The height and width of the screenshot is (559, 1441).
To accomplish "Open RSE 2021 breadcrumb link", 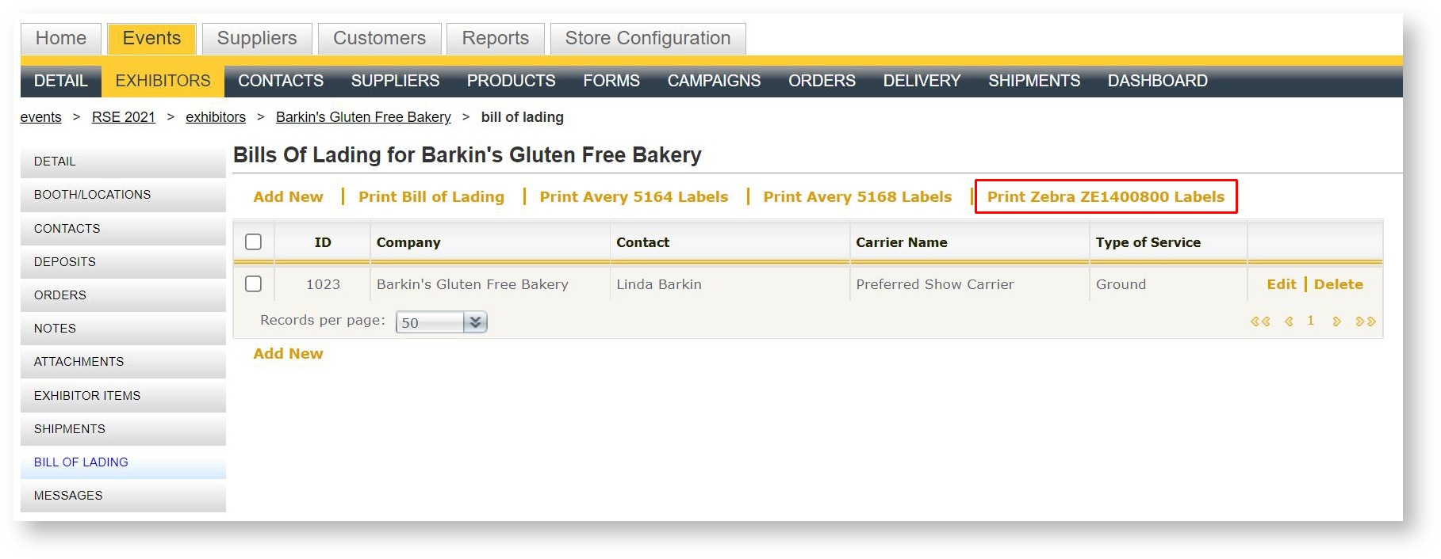I will click(124, 117).
